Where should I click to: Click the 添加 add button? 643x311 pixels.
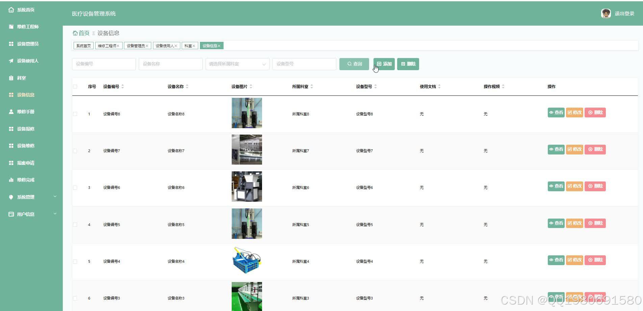384,64
